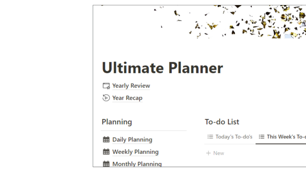Click the To-do List heading

pos(222,122)
